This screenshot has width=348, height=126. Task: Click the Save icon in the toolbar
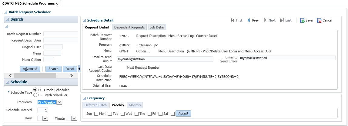[302, 21]
